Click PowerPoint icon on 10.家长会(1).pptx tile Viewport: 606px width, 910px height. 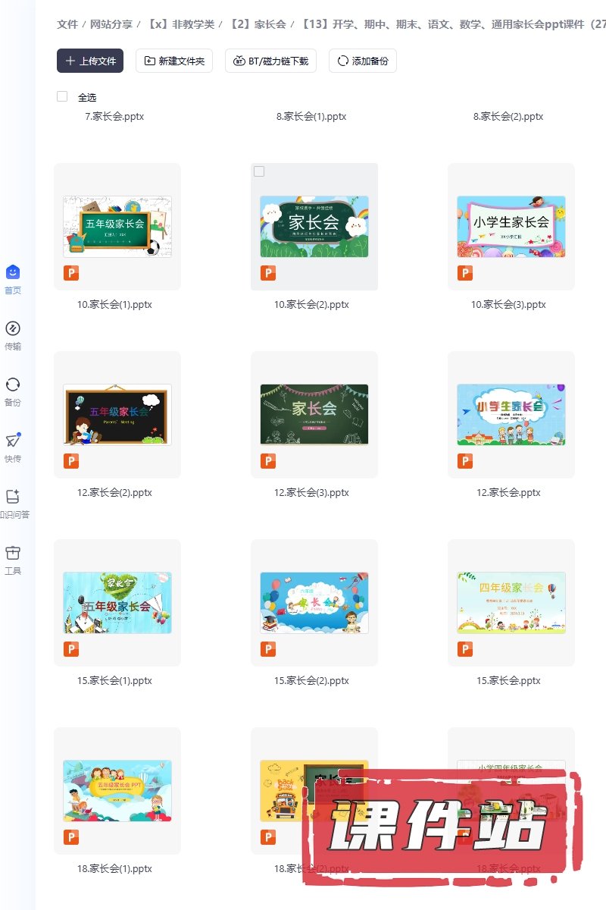click(71, 273)
